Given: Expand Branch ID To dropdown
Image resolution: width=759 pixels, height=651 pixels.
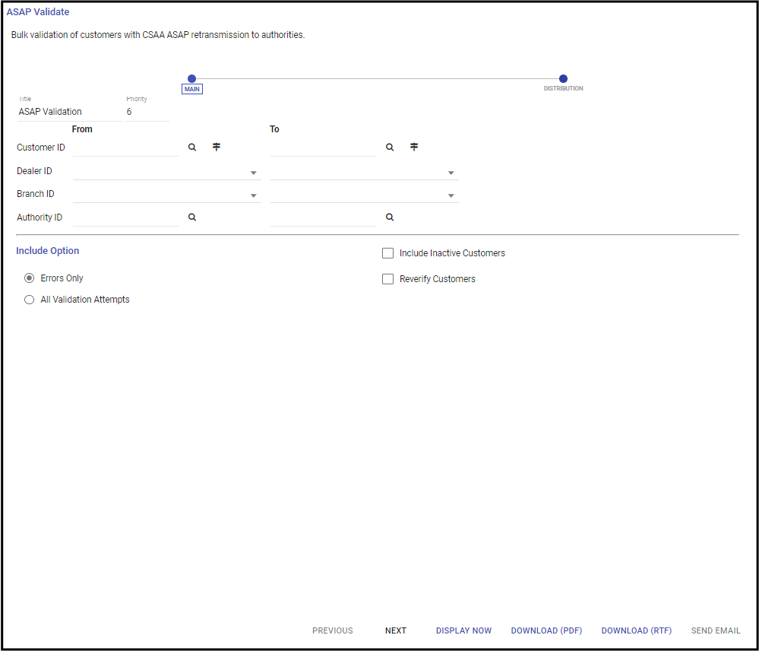Looking at the screenshot, I should pyautogui.click(x=451, y=195).
